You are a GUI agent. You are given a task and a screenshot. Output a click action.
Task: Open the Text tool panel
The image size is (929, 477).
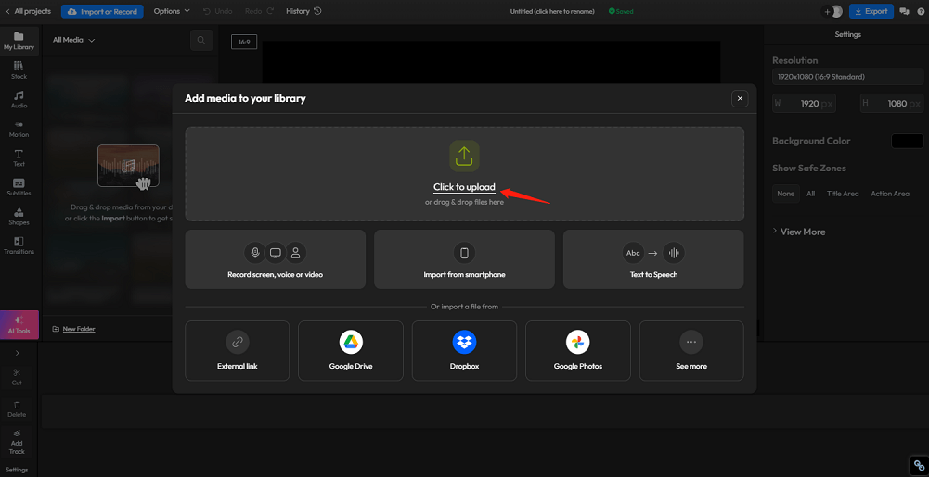[19, 157]
